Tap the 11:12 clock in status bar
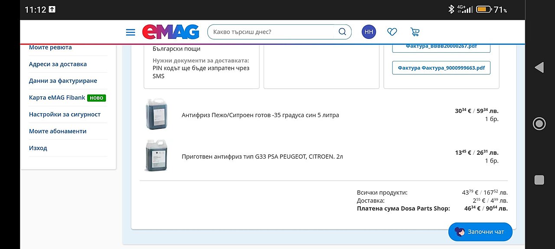This screenshot has height=249, width=555. click(x=35, y=10)
